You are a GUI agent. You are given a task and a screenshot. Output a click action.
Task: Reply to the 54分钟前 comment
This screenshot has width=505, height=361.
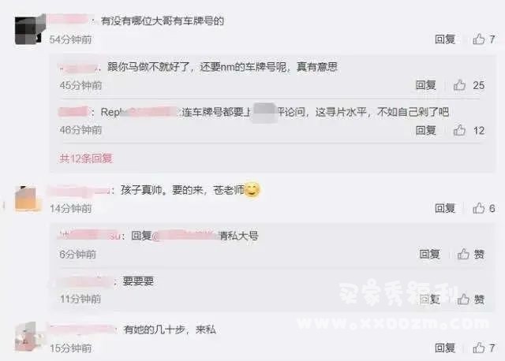[x=445, y=39]
